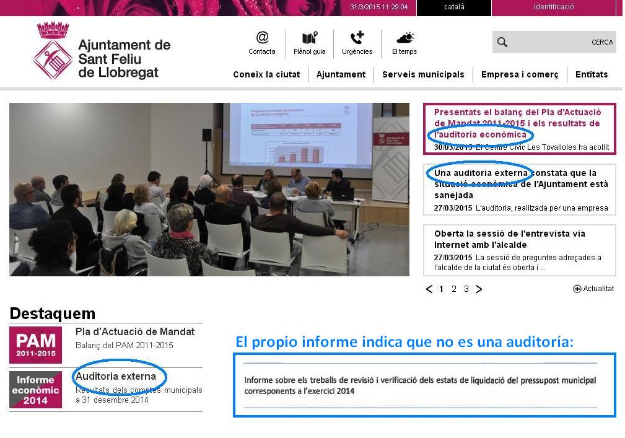The width and height of the screenshot is (625, 438).
Task: Click the search magnifying glass icon
Action: 502,42
